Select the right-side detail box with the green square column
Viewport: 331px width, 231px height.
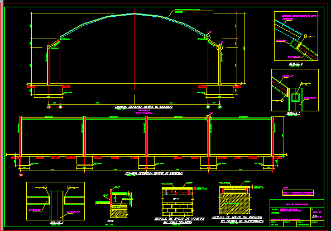coord(295,90)
